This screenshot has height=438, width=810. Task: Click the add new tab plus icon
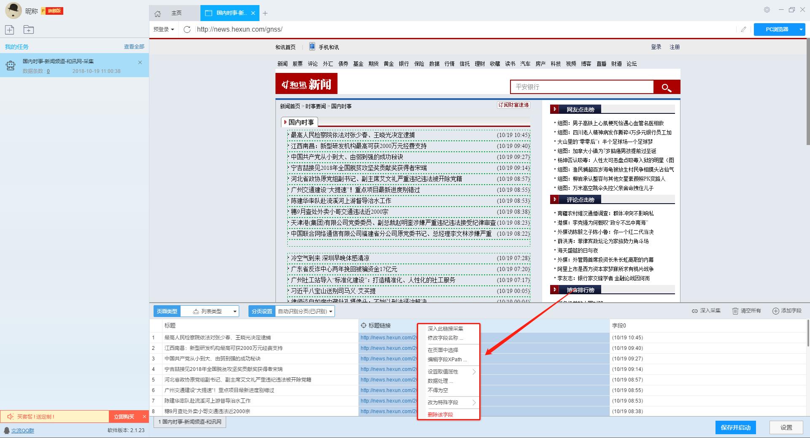click(265, 13)
